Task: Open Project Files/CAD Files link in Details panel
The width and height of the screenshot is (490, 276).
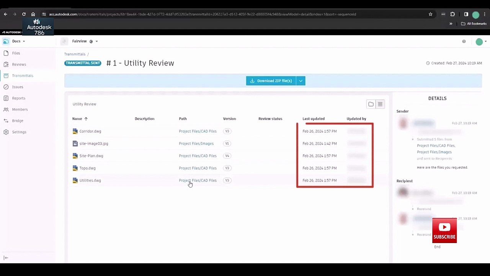Action: [x=436, y=146]
